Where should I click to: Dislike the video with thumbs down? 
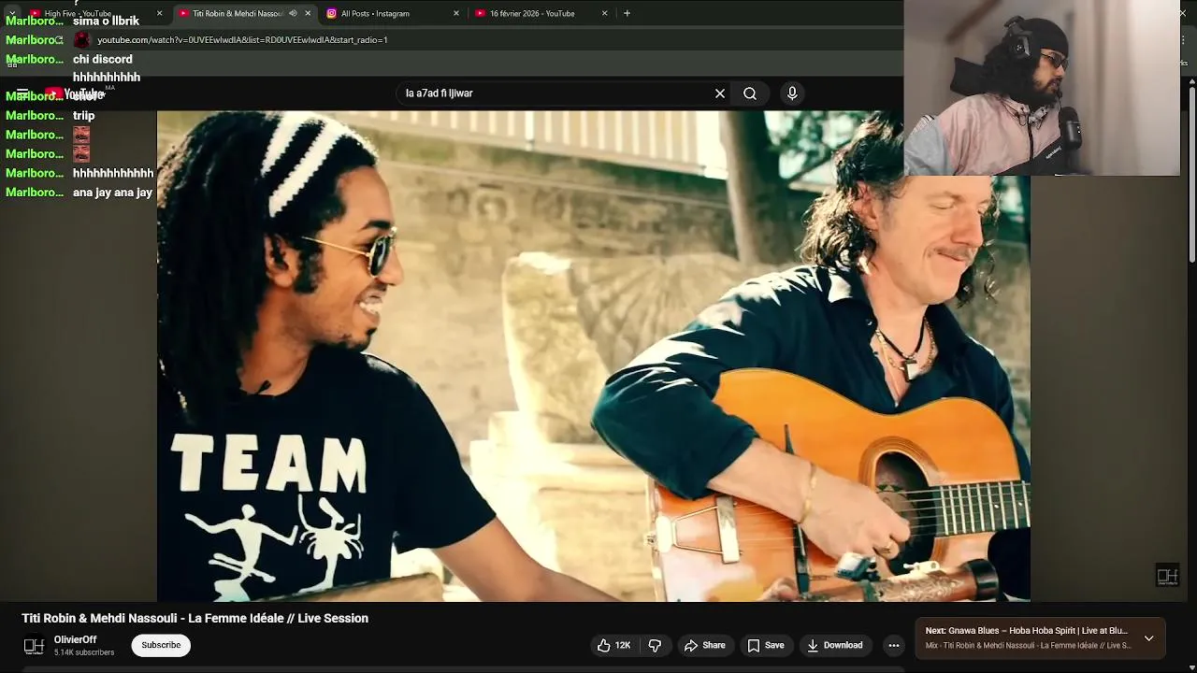tap(655, 645)
